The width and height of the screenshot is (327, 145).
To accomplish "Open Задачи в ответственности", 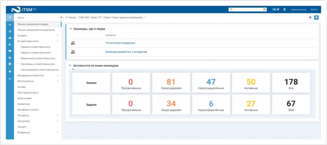I will [x=36, y=53].
